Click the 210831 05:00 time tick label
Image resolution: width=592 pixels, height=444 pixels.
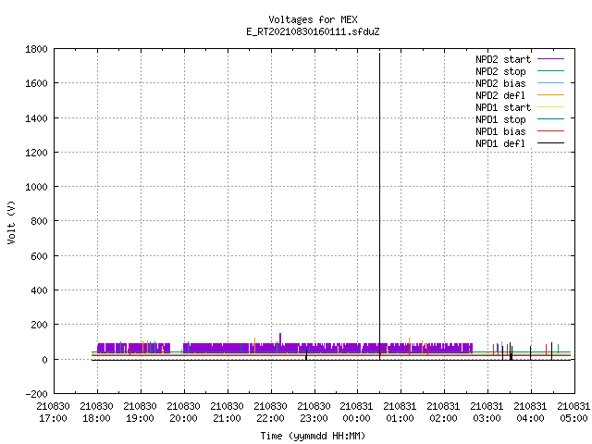coord(573,413)
